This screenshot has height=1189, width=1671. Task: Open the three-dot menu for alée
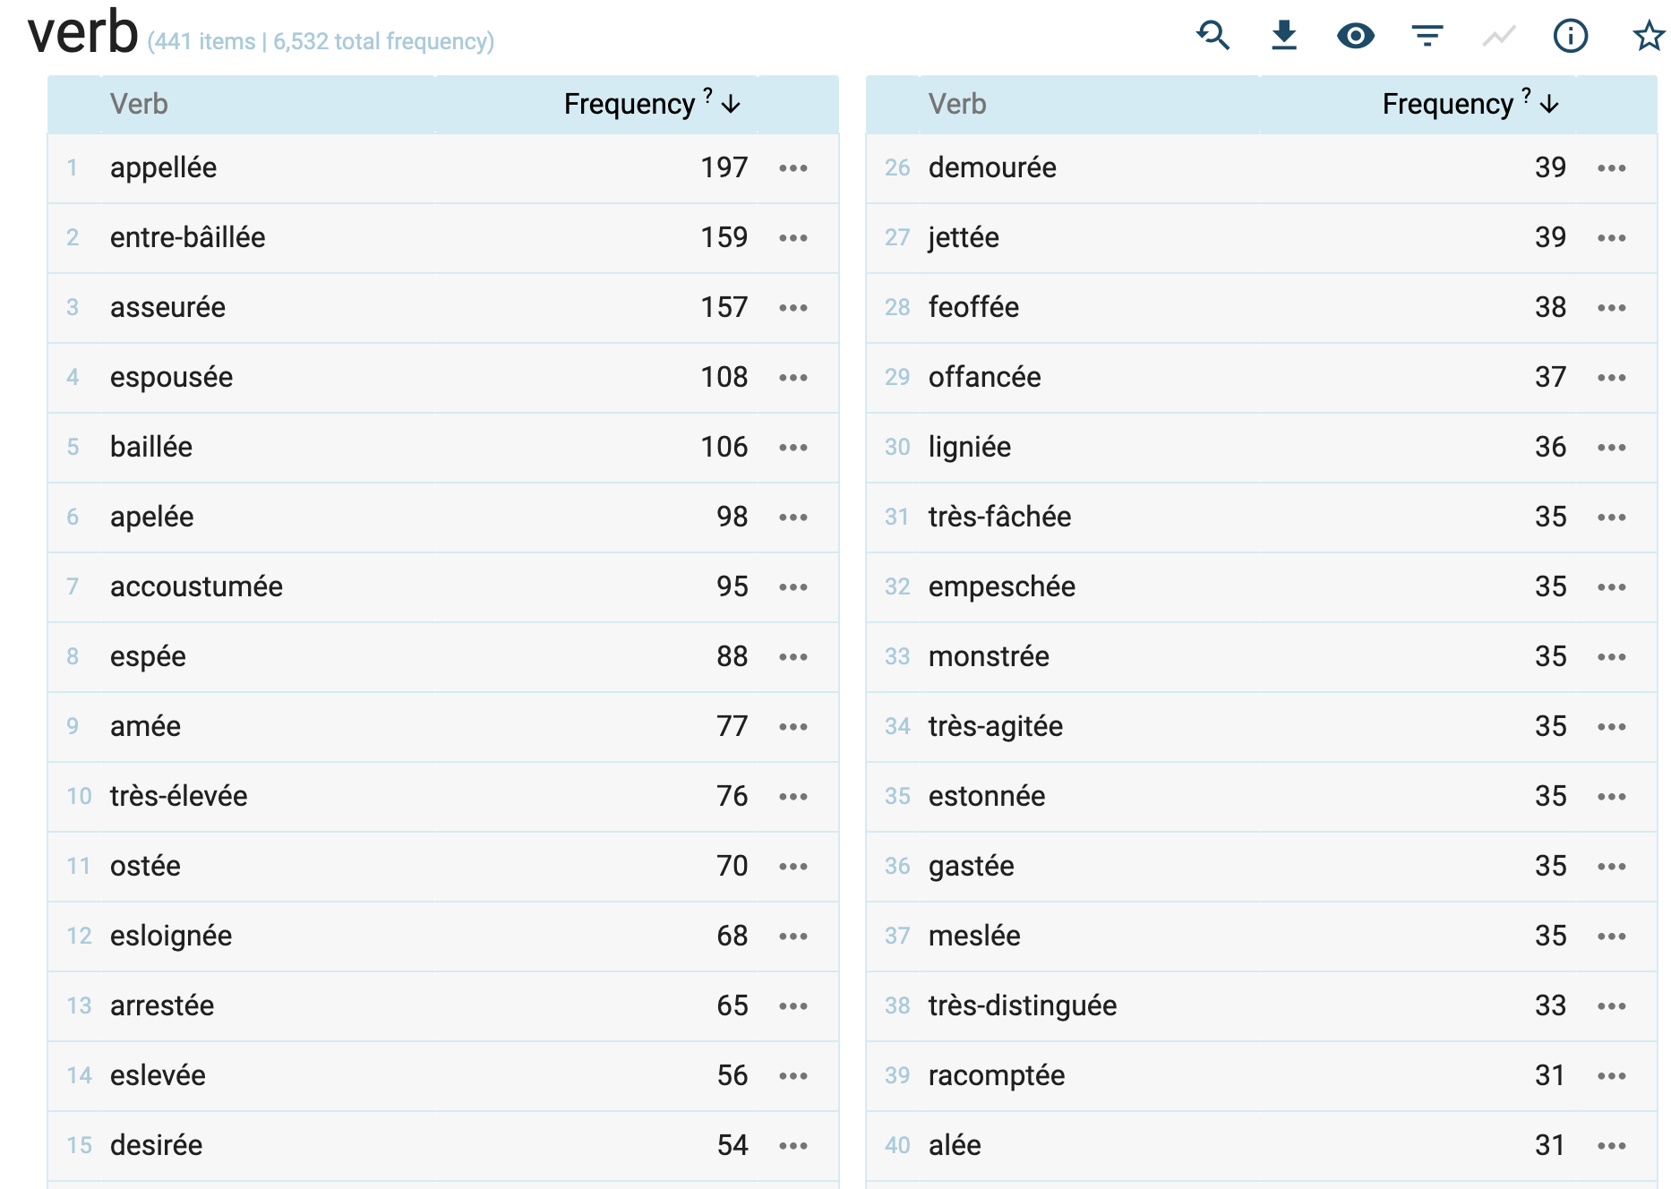click(x=1612, y=1146)
